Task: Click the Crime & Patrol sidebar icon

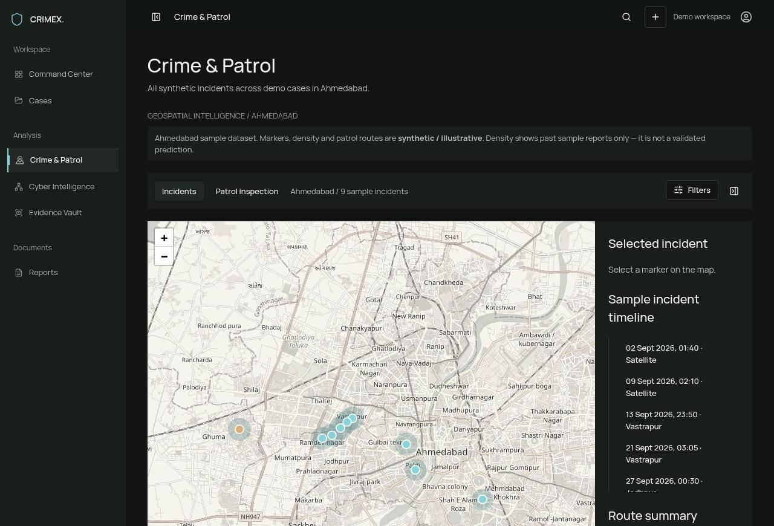Action: [x=20, y=160]
